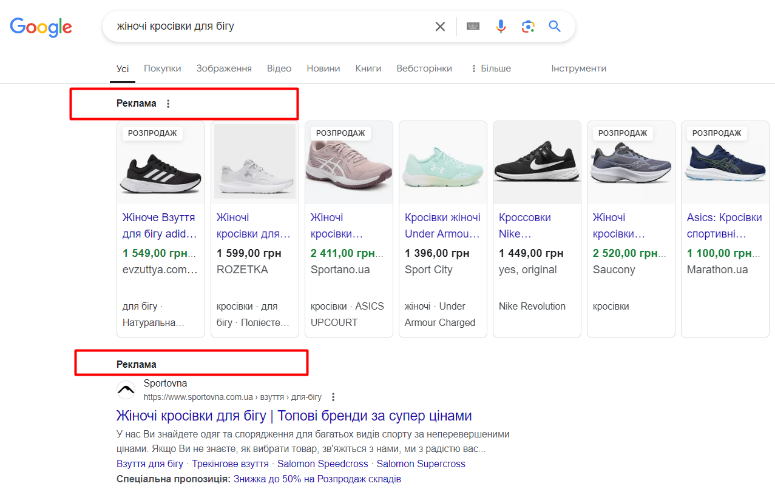Open Sportovna ad headline link

[x=294, y=416]
